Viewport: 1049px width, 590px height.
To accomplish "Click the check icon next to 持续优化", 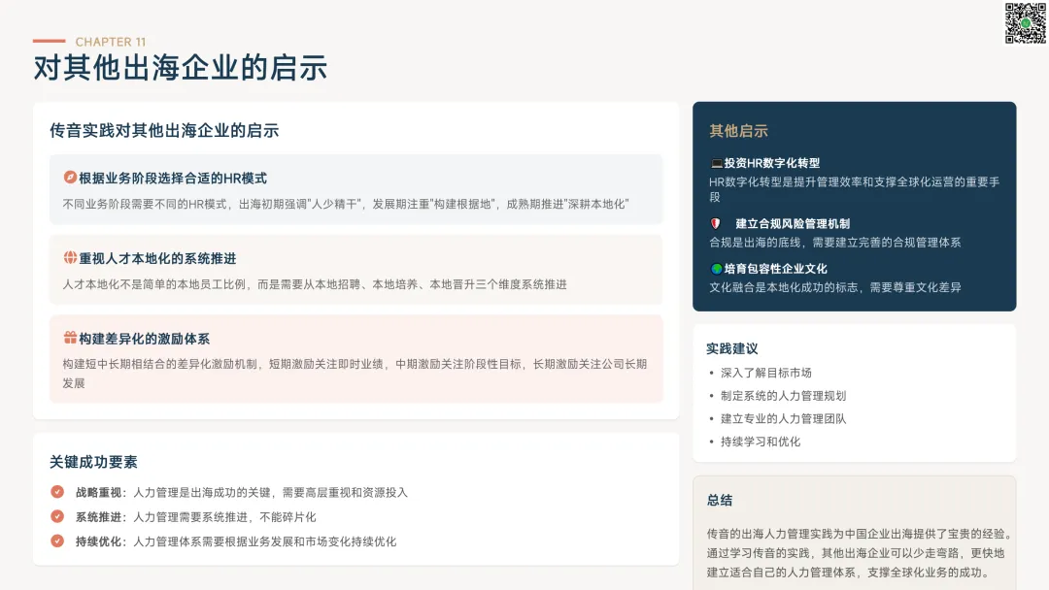I will pos(57,541).
